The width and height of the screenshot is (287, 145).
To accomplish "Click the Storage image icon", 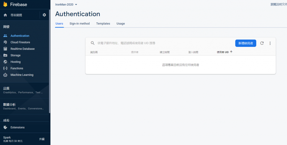I will coord(5,55).
